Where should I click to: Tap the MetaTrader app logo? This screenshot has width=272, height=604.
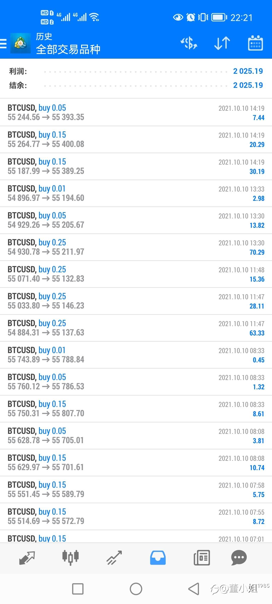(x=20, y=43)
